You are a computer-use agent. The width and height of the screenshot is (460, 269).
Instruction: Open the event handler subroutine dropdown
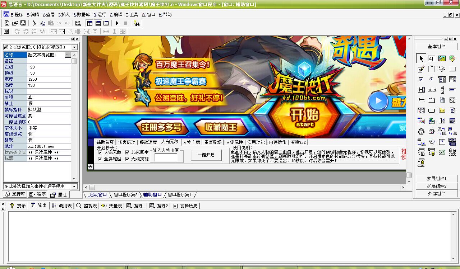coord(74,187)
